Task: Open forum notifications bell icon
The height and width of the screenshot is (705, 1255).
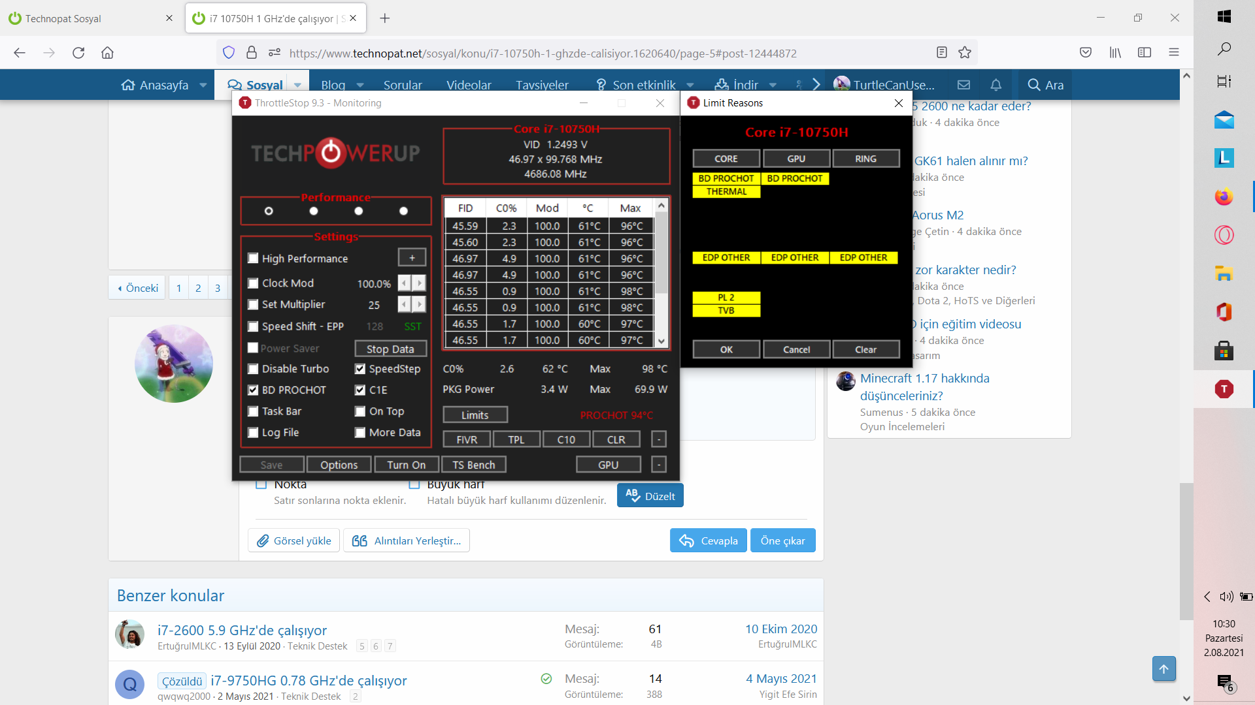Action: 996,85
